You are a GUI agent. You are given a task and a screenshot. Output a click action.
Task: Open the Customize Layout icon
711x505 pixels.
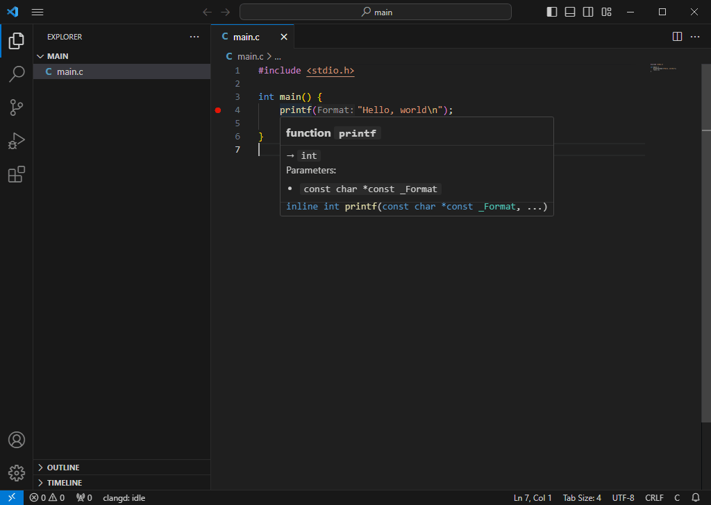[606, 12]
